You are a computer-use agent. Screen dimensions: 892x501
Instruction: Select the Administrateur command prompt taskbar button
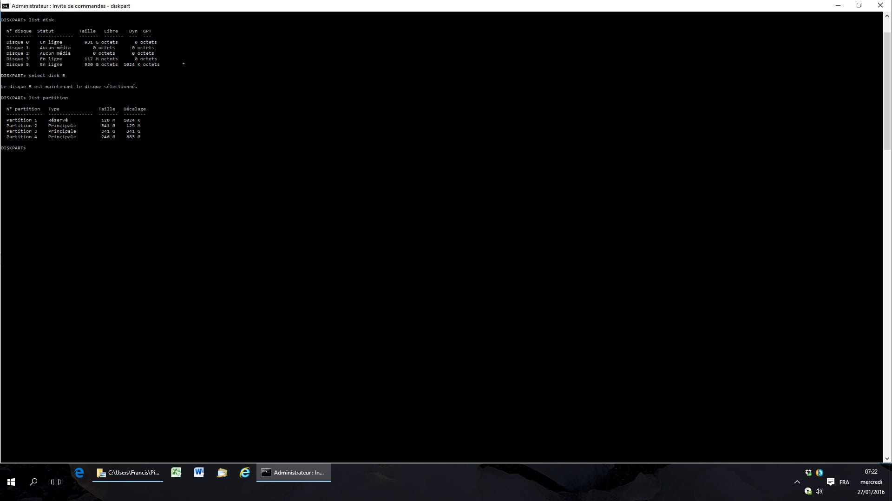point(294,473)
